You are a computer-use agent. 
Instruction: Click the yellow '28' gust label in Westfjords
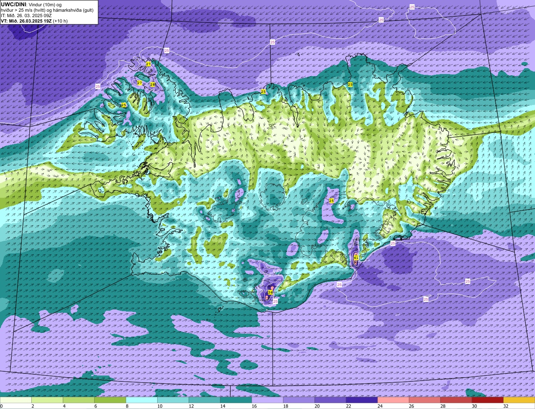point(153,84)
